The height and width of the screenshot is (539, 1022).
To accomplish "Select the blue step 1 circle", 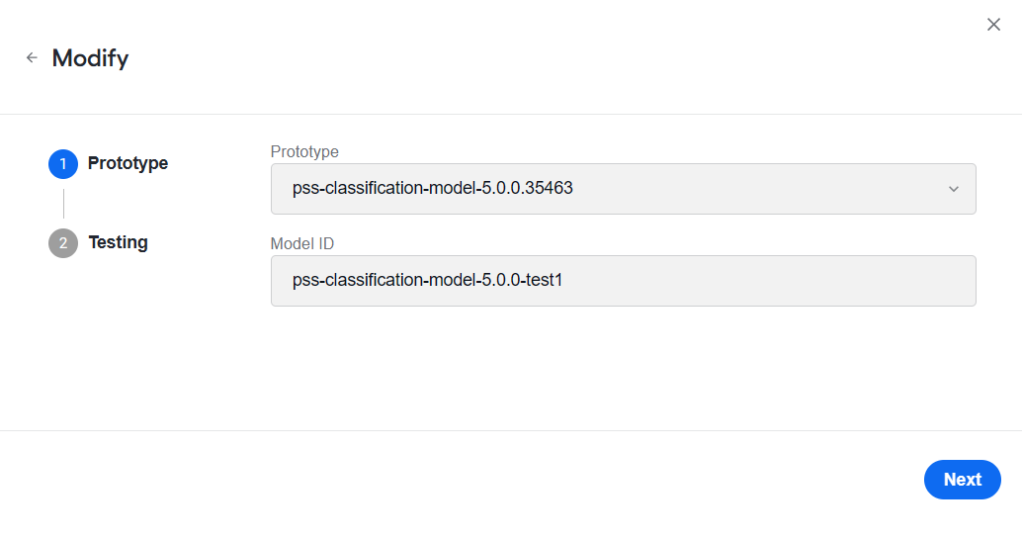I will [63, 164].
